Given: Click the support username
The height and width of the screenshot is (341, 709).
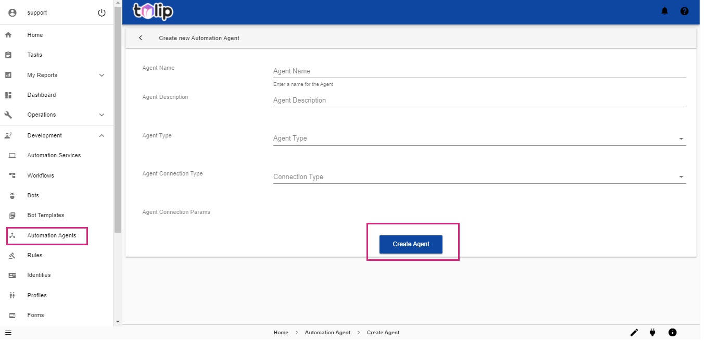Looking at the screenshot, I should click(x=37, y=12).
